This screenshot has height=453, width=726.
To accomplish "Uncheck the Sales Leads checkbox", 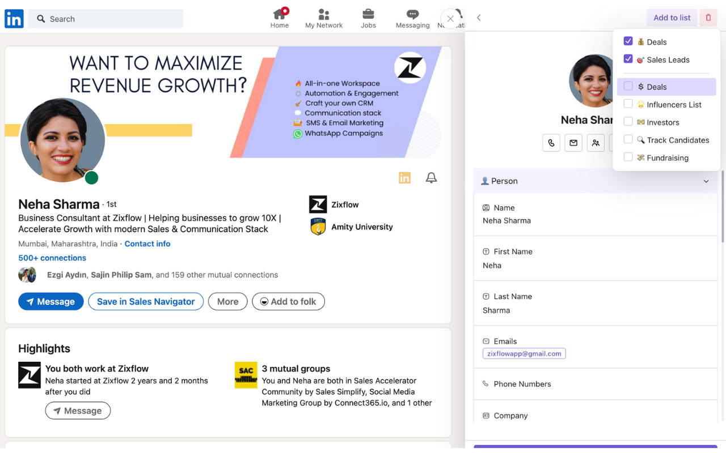I will (x=628, y=59).
